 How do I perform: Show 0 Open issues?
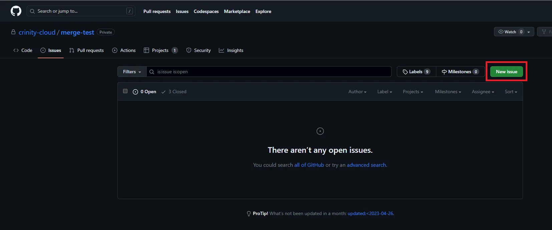pyautogui.click(x=144, y=92)
